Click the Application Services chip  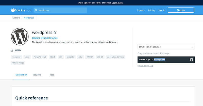tap(115, 57)
